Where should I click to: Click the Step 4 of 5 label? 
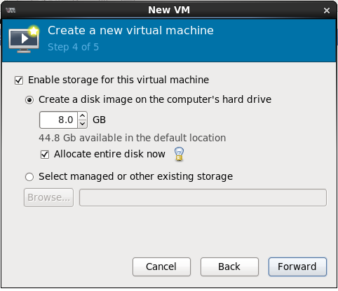click(73, 47)
